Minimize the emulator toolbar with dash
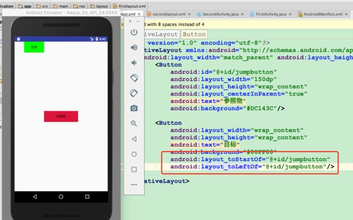This screenshot has height=220, width=353. click(x=138, y=21)
